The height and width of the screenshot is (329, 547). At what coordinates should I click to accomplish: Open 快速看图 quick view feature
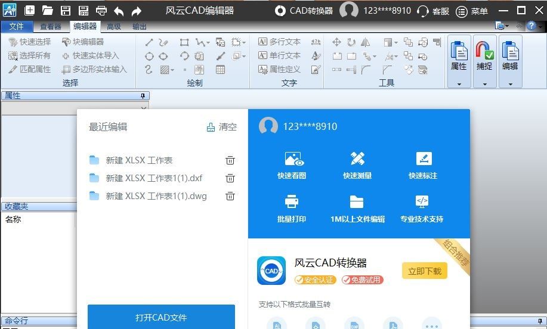[x=292, y=165]
